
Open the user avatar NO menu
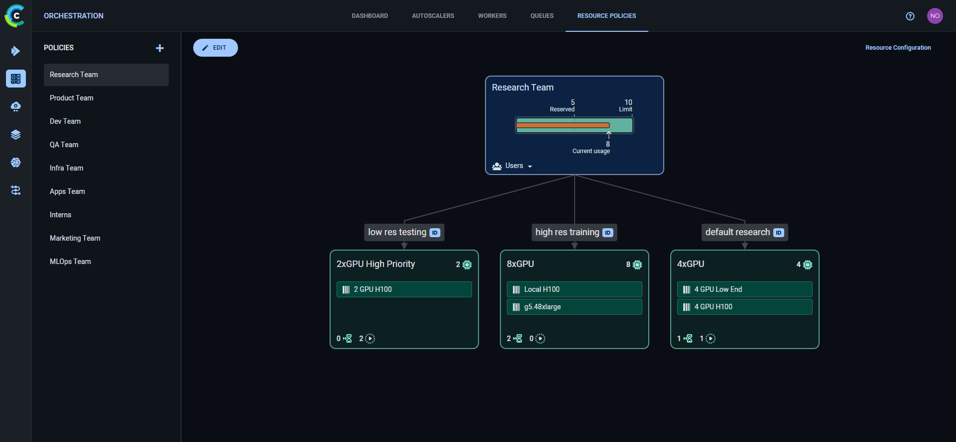935,16
